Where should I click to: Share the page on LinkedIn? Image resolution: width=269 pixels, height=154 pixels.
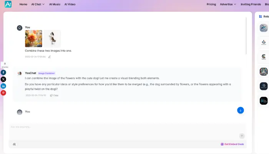tap(3, 86)
